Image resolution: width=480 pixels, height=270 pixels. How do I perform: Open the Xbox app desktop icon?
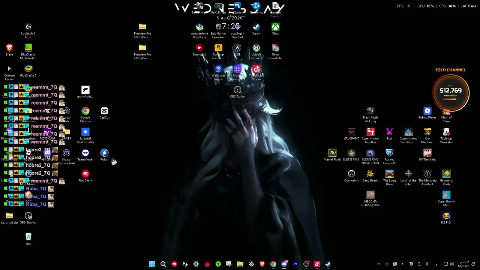(275, 27)
